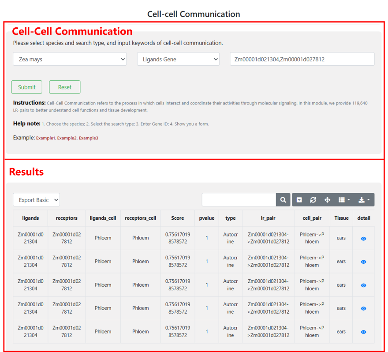388x352 pixels.
Task: Click the Score column header
Action: pos(178,218)
